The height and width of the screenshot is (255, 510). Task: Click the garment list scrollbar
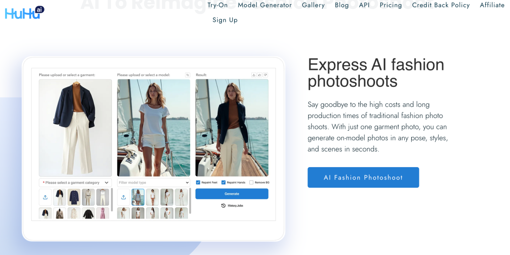[112, 199]
